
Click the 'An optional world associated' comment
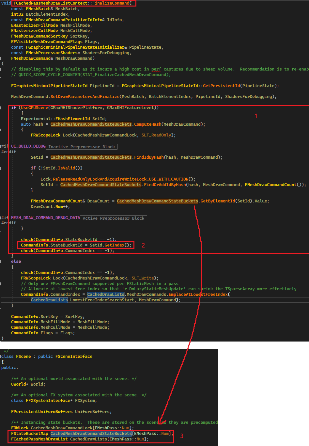(74, 379)
